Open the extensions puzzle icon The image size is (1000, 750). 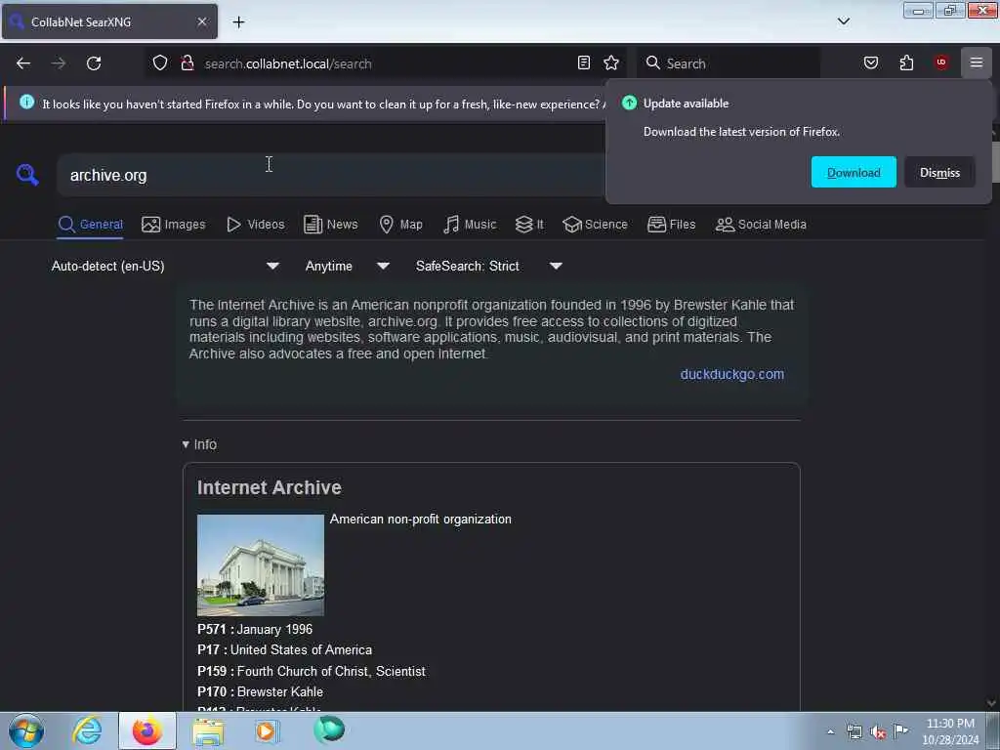click(x=906, y=62)
